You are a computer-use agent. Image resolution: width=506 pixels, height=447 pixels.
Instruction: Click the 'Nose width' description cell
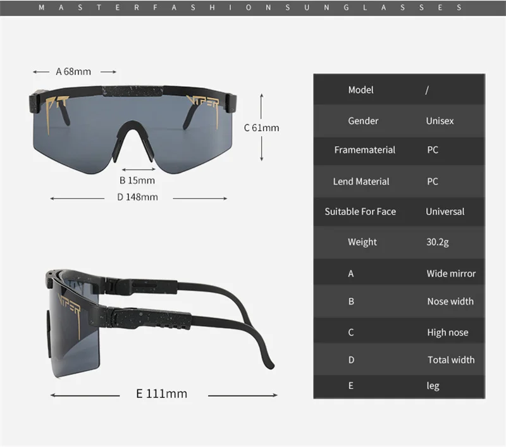[x=450, y=302]
